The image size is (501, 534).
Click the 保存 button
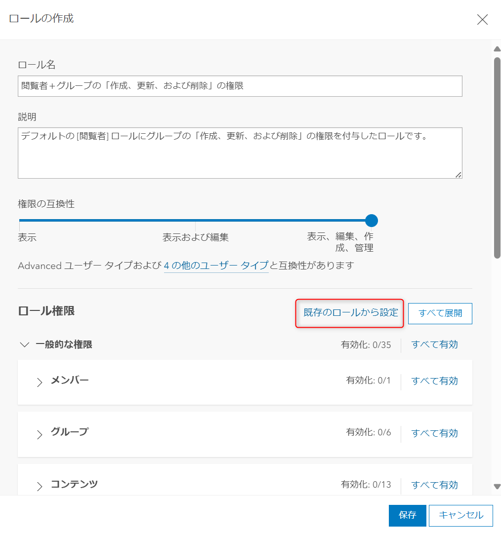tap(407, 515)
